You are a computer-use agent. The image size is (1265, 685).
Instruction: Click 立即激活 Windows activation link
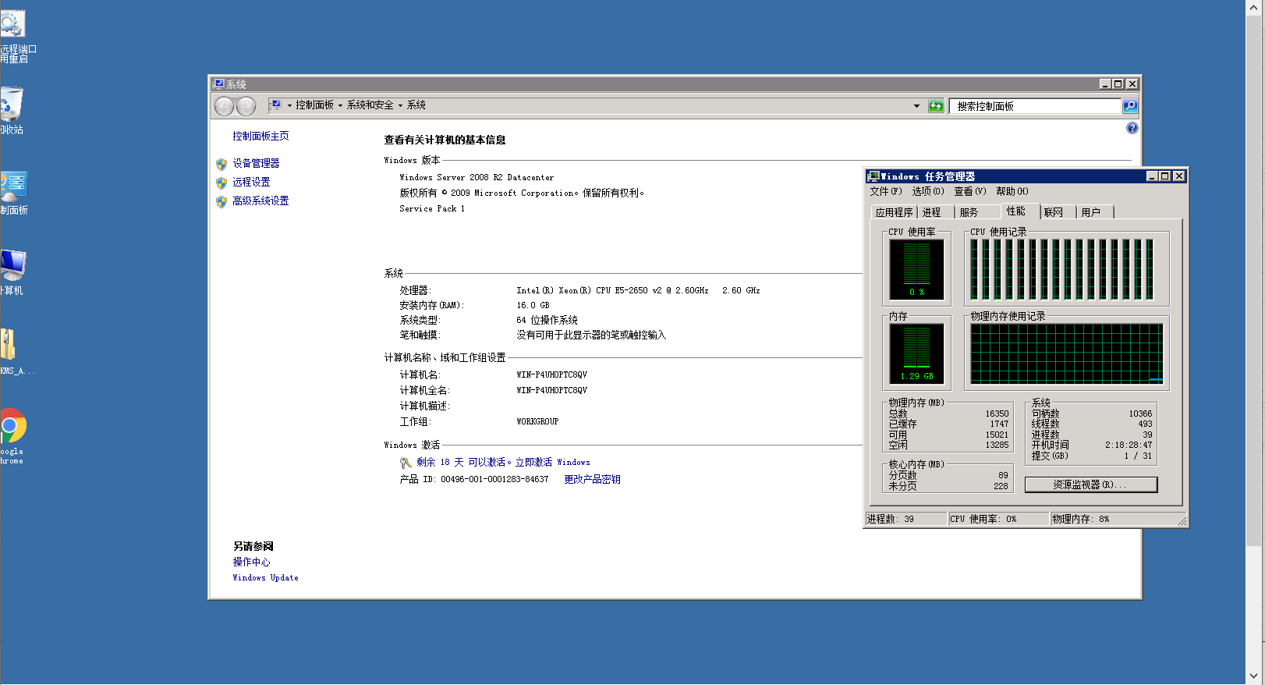click(552, 462)
